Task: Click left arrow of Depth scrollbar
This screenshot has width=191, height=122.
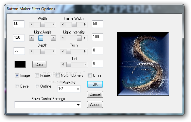Action: point(31,51)
